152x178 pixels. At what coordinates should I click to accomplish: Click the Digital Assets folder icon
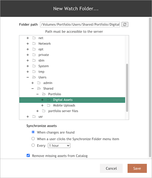click(49, 100)
